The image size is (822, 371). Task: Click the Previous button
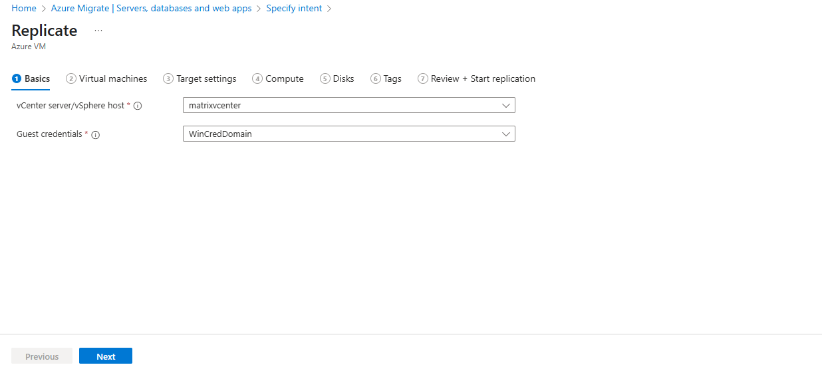[x=42, y=356]
